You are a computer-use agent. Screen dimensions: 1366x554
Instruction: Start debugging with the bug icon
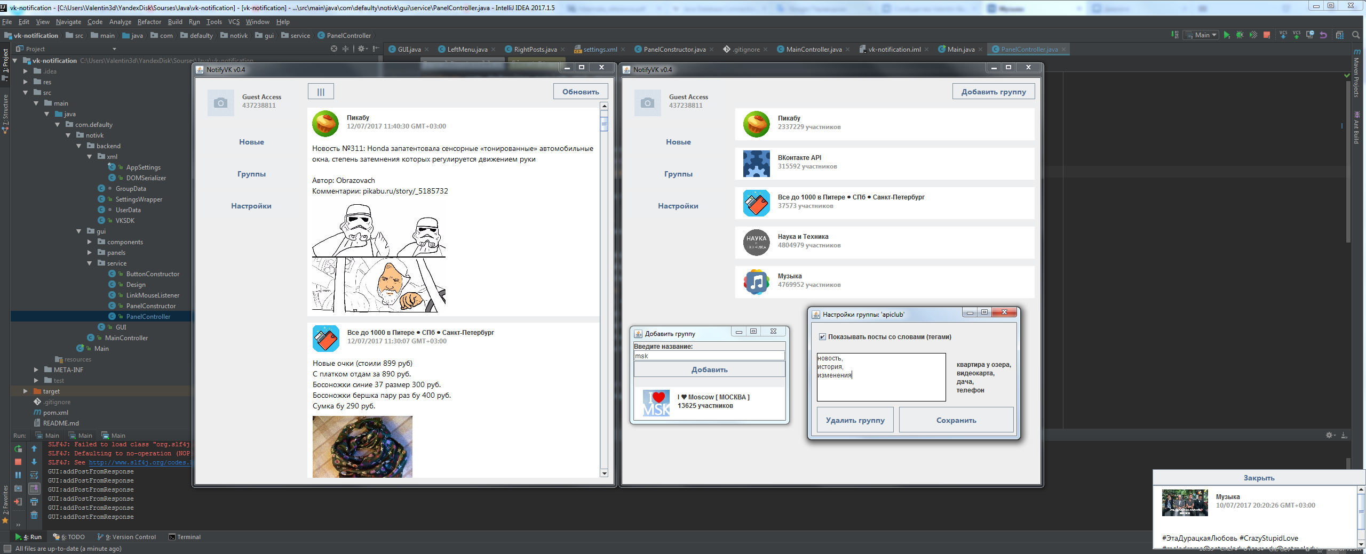point(1240,35)
